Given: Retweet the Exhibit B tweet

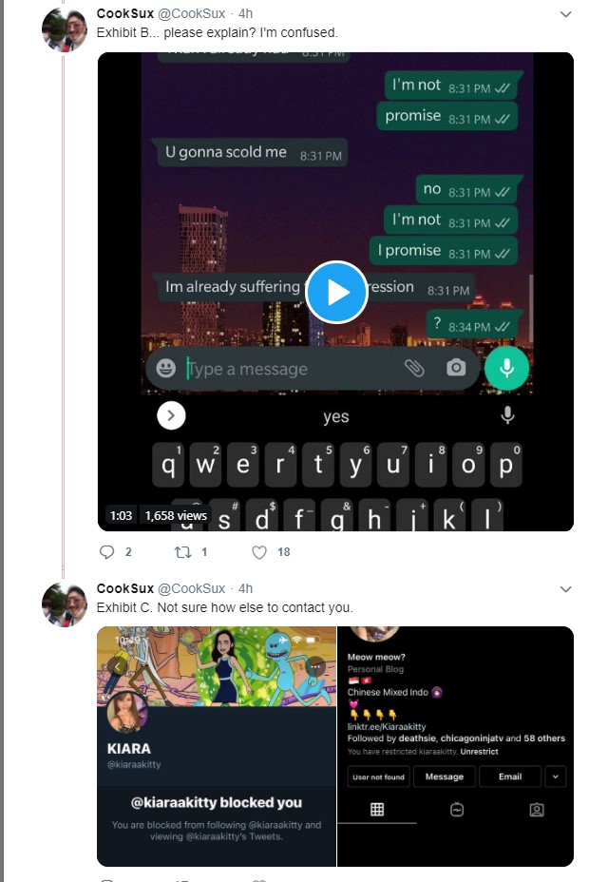Looking at the screenshot, I should coord(182,552).
